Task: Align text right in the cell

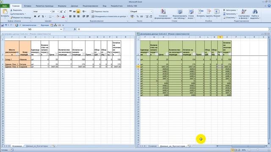Action: pyautogui.click(x=78, y=16)
